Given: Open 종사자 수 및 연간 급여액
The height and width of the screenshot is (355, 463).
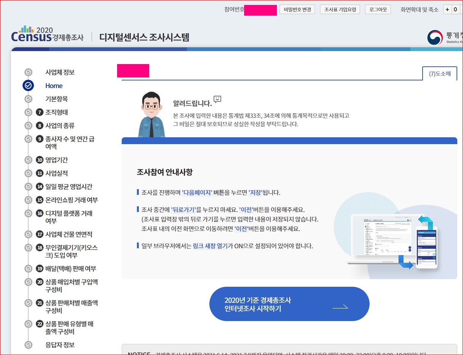Looking at the screenshot, I should 70,143.
